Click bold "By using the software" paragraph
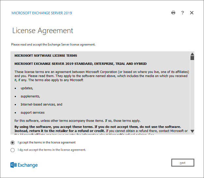This screenshot has height=178, width=204. (x=97, y=126)
